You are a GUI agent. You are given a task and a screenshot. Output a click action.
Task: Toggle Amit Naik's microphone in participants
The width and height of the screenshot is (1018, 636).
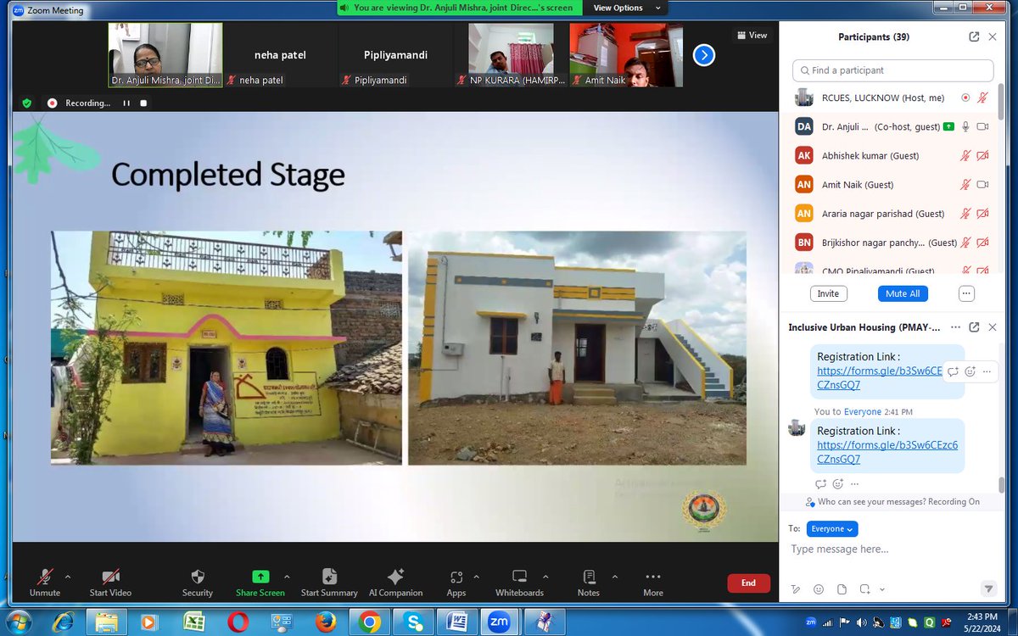965,185
